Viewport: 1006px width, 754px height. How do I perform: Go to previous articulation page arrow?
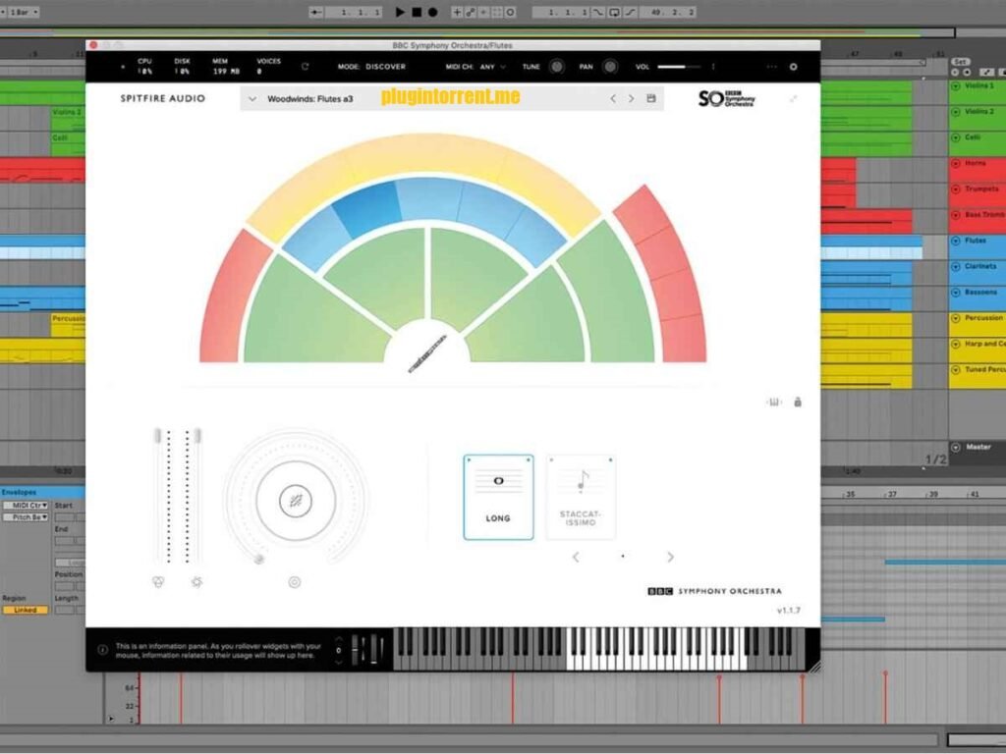(x=576, y=558)
